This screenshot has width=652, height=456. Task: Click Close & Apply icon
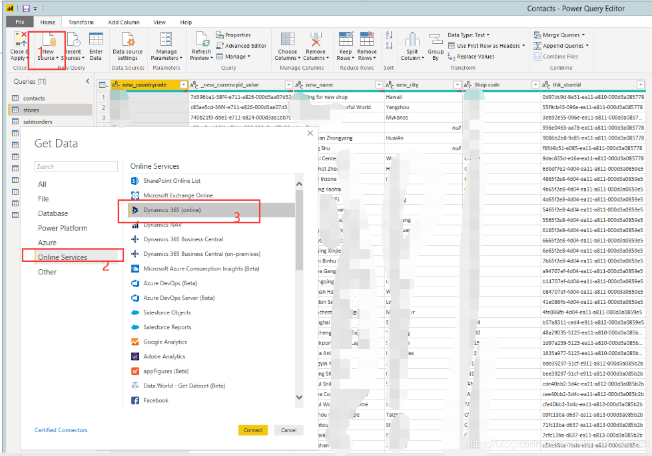tap(19, 39)
